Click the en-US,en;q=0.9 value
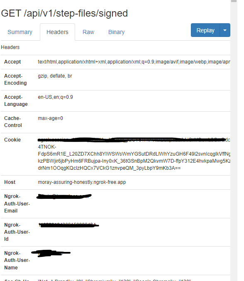 [55, 97]
